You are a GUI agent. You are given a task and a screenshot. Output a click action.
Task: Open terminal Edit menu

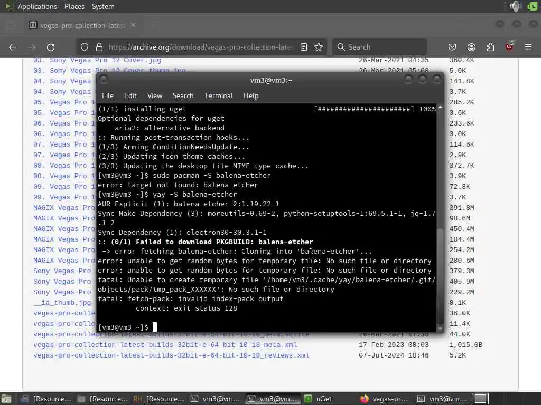(x=130, y=96)
